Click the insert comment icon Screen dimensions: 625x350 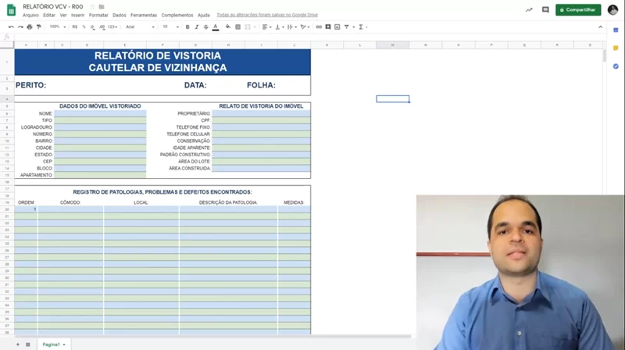328,27
